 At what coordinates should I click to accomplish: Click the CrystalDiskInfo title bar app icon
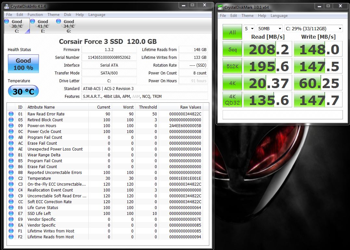pyautogui.click(x=7, y=6)
